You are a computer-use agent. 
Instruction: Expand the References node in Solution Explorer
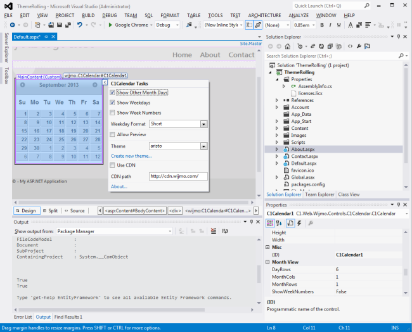click(x=277, y=100)
